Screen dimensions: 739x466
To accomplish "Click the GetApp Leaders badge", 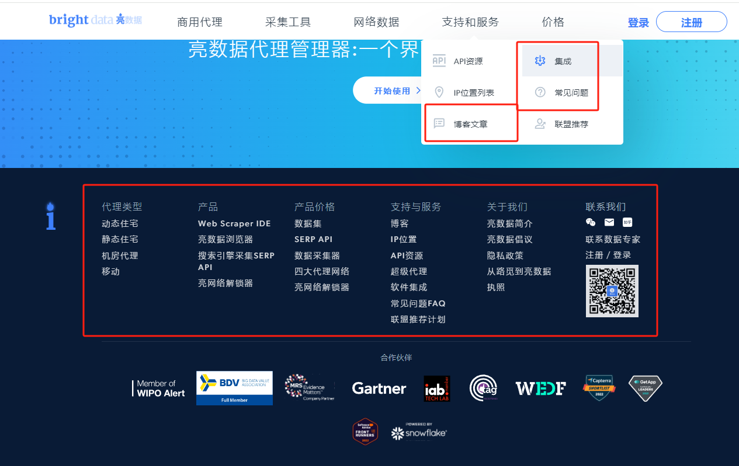I will coord(645,388).
